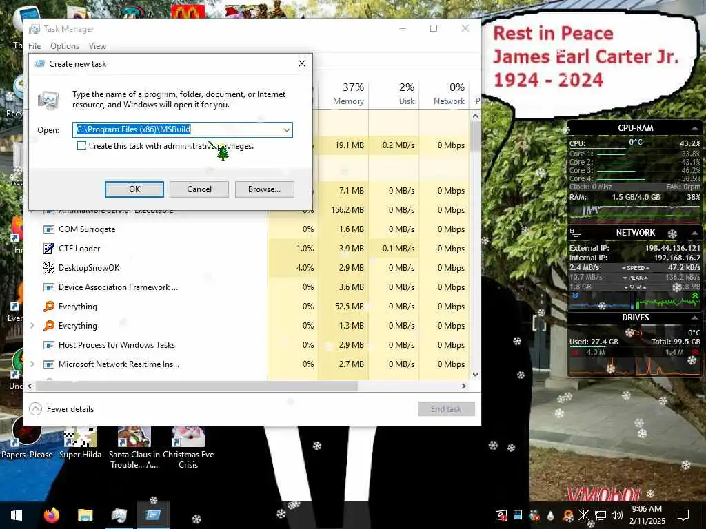Click the End task button
706x529 pixels.
[446, 409]
